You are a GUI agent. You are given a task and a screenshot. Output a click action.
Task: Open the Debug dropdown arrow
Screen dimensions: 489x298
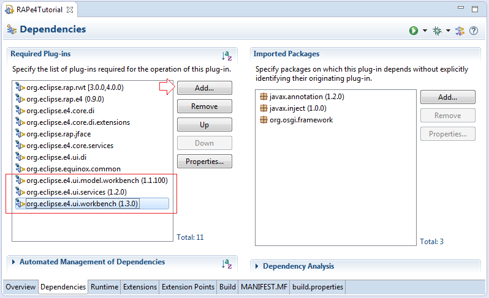[448, 31]
